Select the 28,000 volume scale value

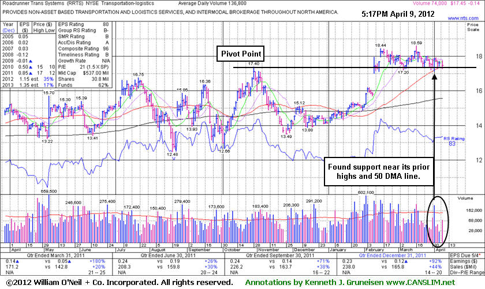(475, 231)
